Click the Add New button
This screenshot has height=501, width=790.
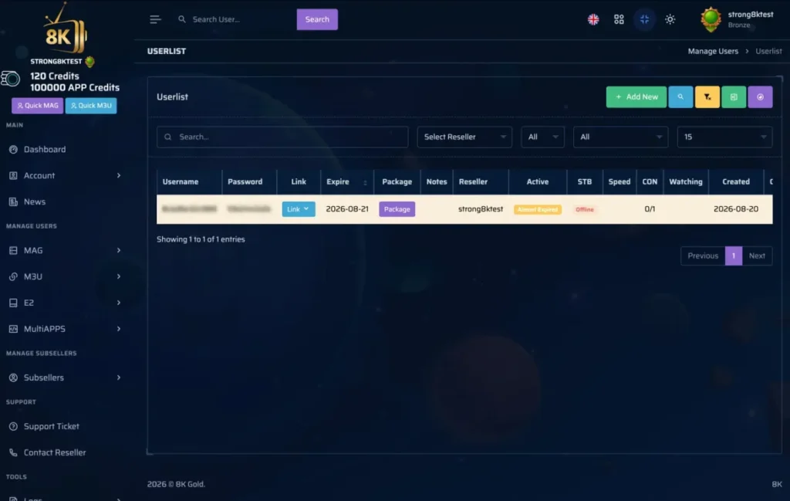coord(636,96)
